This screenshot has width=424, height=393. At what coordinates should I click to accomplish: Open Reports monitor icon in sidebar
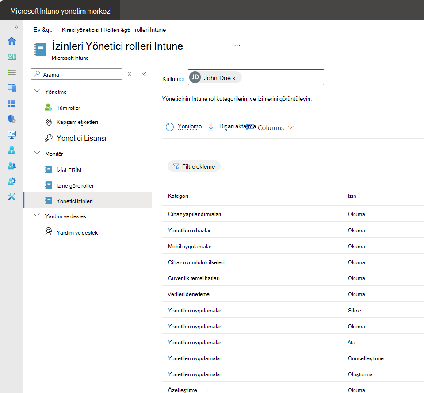pos(11,135)
